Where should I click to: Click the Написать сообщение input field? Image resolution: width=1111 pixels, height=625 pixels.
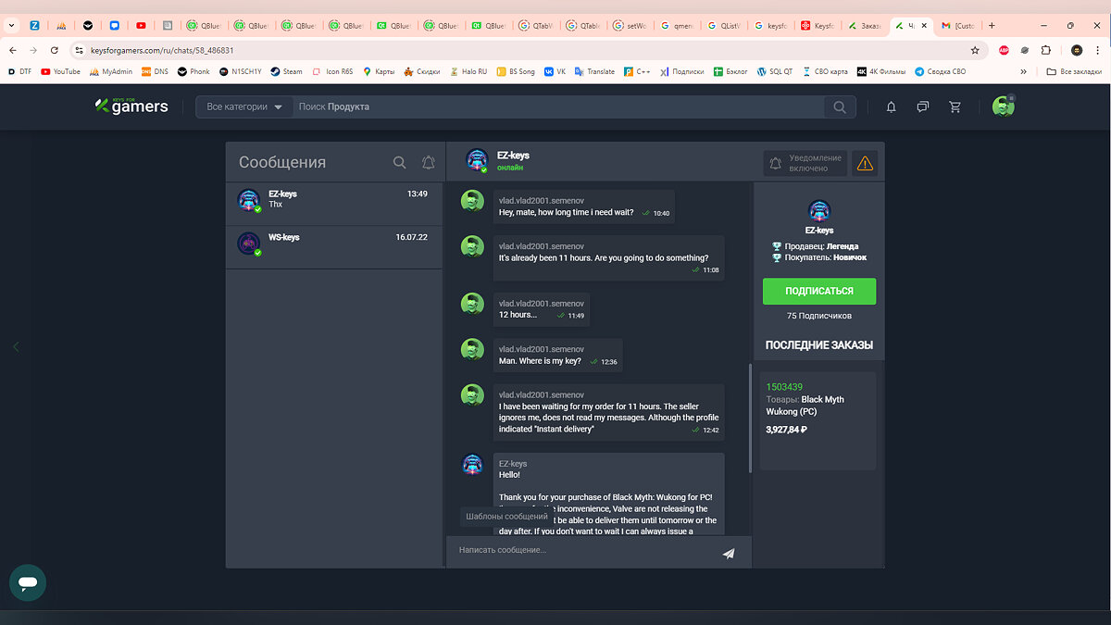(583, 551)
